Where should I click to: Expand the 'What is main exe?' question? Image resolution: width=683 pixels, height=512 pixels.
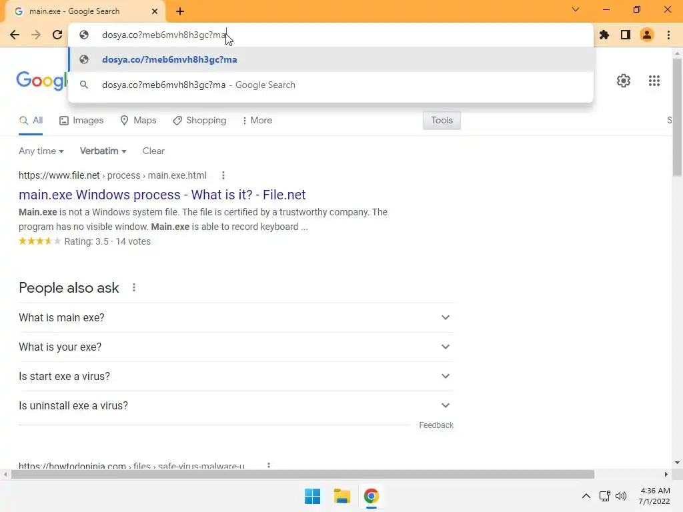tap(236, 318)
